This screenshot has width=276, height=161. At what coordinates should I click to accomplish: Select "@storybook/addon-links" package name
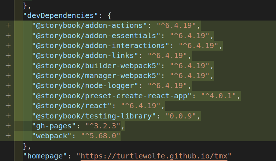(x=85, y=56)
